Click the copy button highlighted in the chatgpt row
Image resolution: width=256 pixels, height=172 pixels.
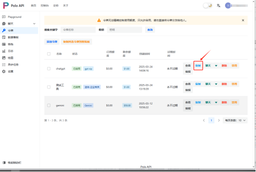[x=198, y=66]
